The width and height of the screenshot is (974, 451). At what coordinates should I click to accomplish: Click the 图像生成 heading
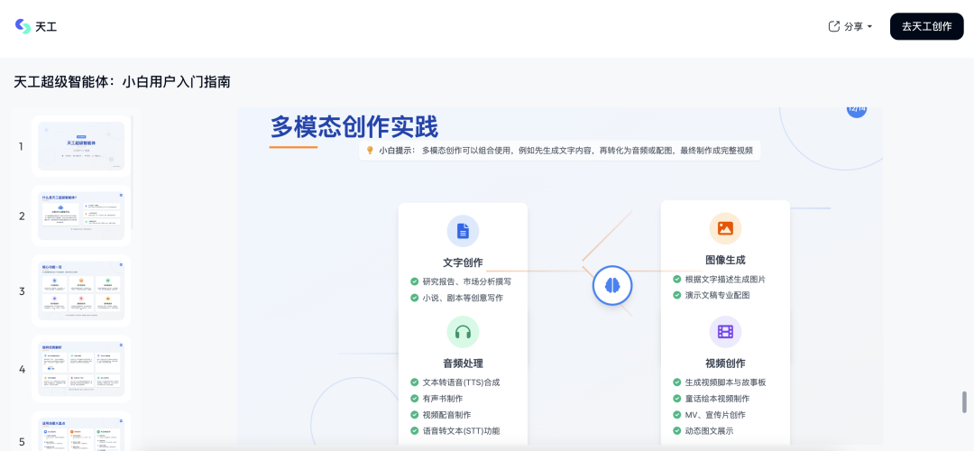(725, 260)
